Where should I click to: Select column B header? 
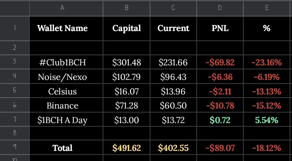pos(127,8)
